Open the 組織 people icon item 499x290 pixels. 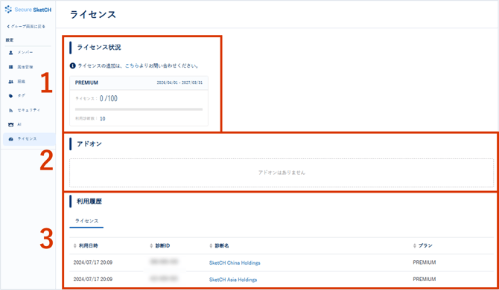[x=10, y=82]
